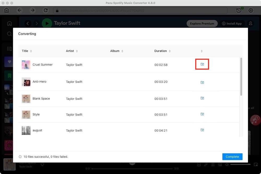Screen dimensions: 261x174
Task: Click the Complete button
Action: [232, 157]
